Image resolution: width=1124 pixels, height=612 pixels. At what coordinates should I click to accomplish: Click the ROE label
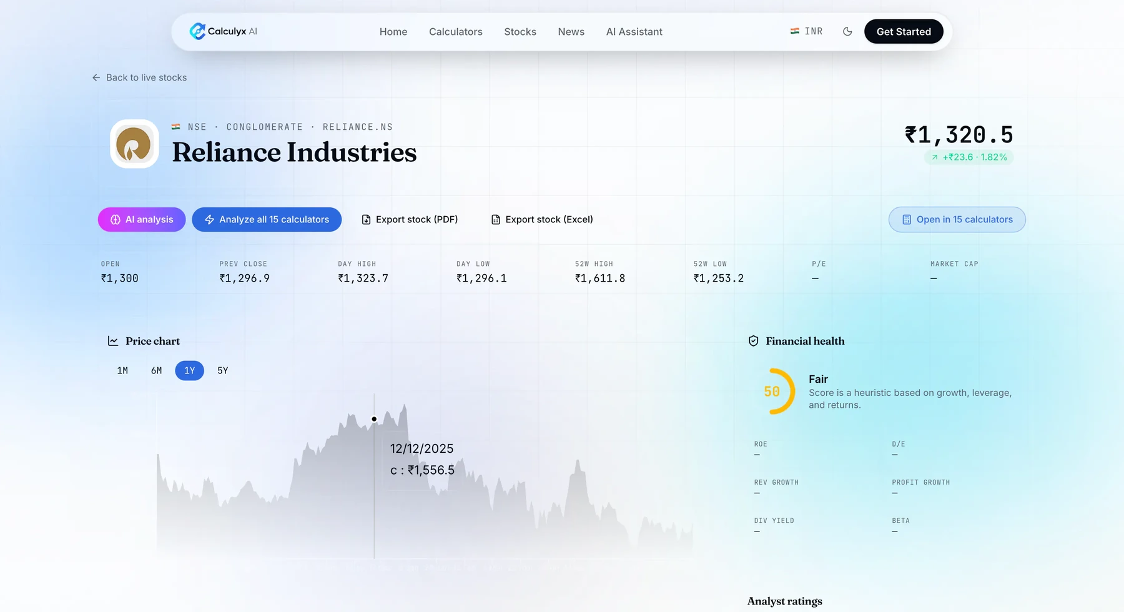(761, 445)
